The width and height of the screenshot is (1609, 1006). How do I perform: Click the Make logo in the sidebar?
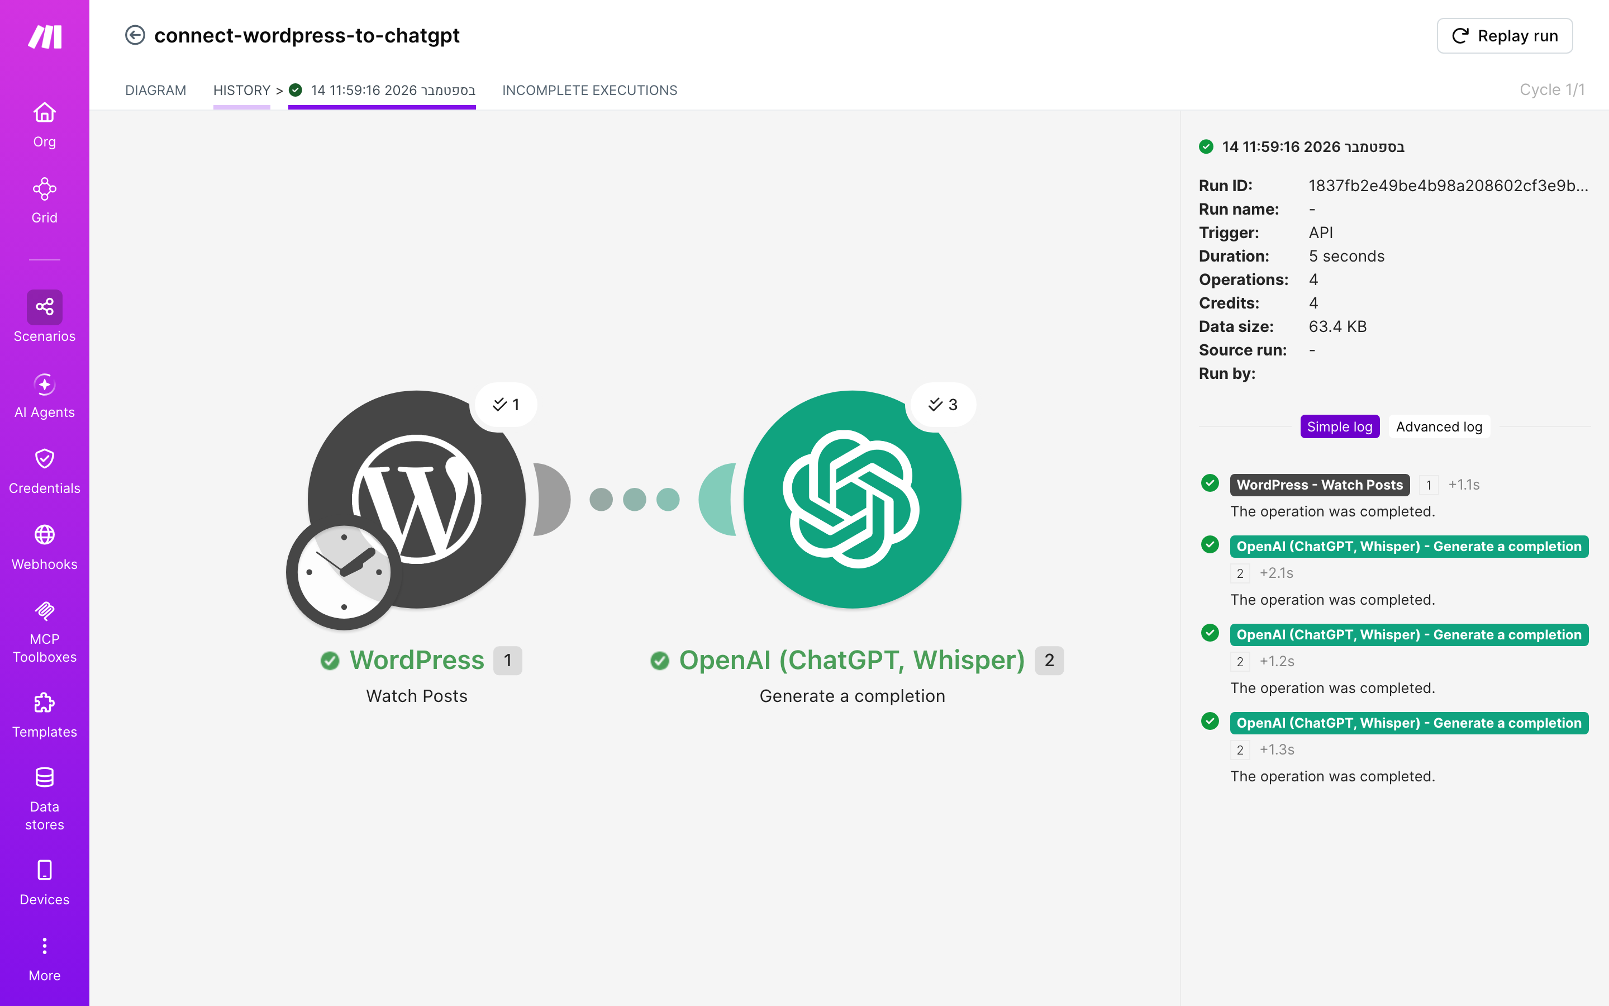coord(45,36)
